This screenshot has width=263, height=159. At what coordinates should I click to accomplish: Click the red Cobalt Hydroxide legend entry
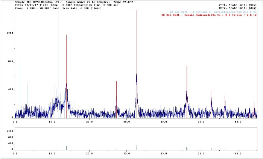click(x=209, y=15)
